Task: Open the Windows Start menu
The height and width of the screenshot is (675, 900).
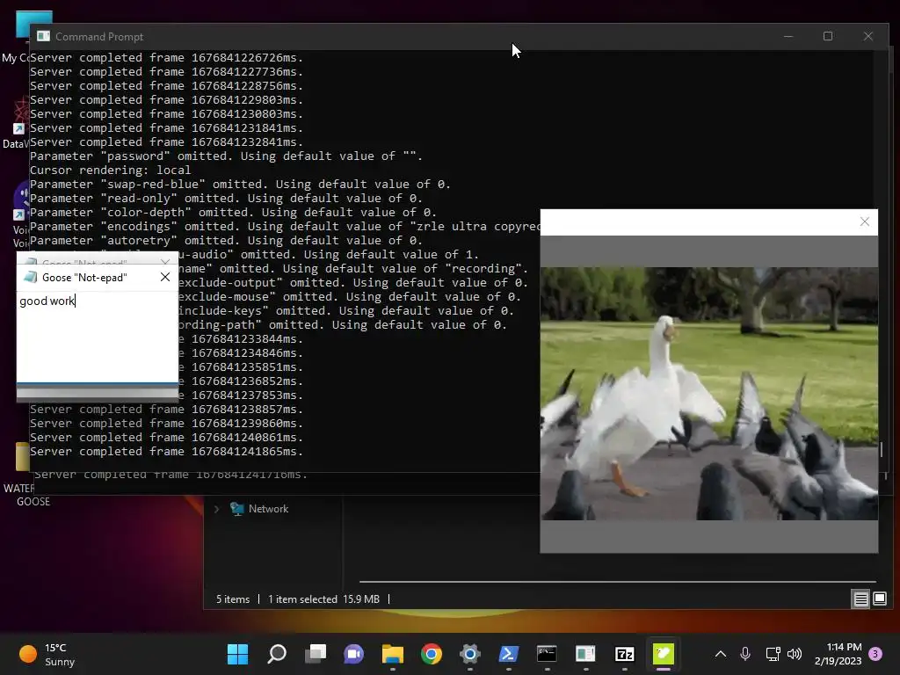Action: pyautogui.click(x=237, y=654)
